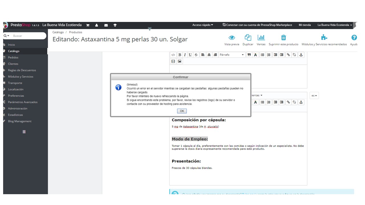Insert link in second editor toolbar
The image size is (365, 205).
click(288, 102)
